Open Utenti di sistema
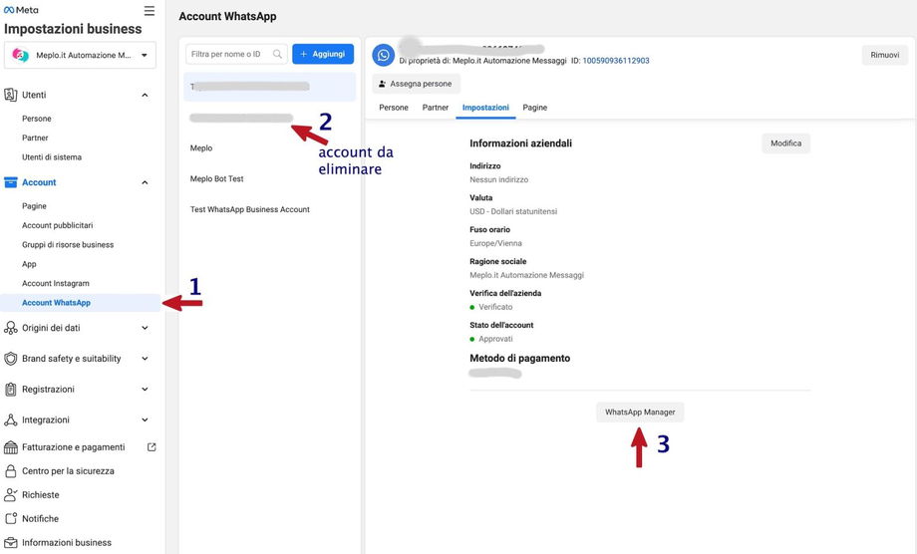The image size is (917, 554). (x=52, y=157)
